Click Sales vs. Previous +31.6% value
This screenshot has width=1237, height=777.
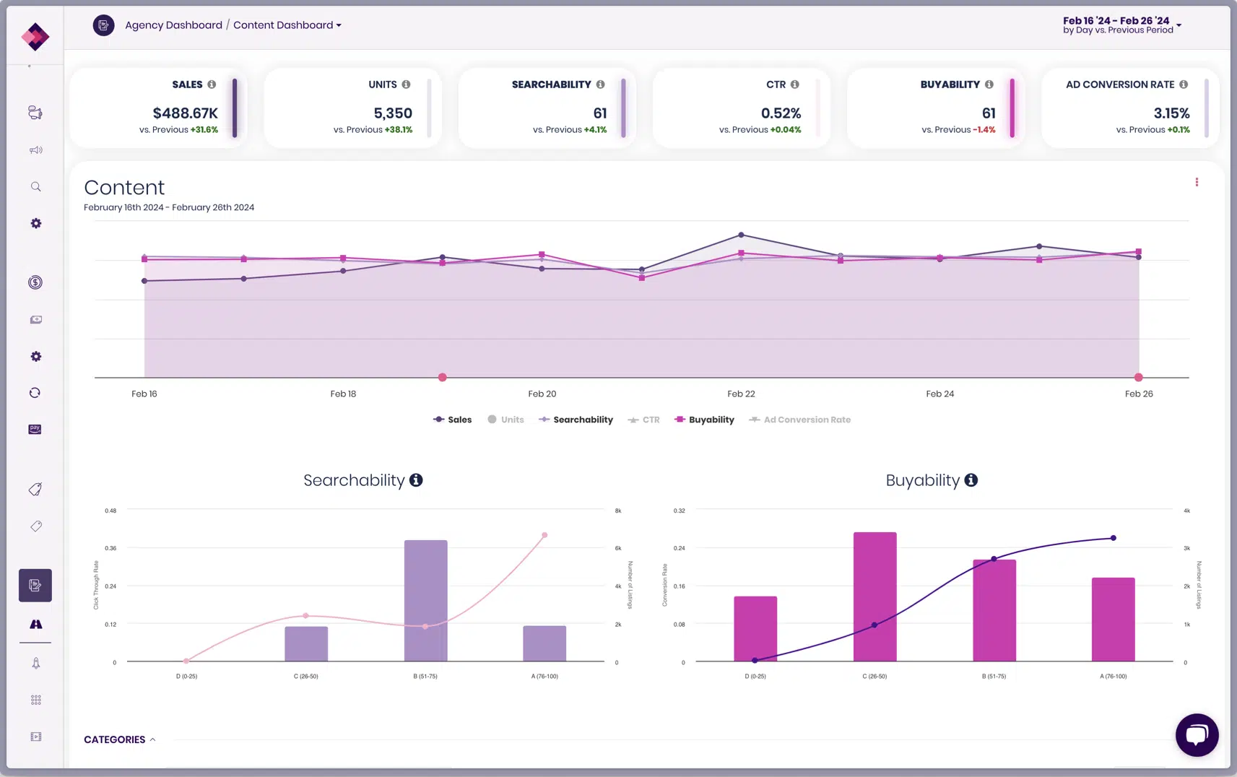[204, 130]
